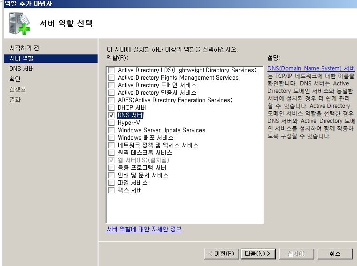This screenshot has height=266, width=357.
Task: Check ADFS Federation Services checkbox
Action: pyautogui.click(x=111, y=100)
